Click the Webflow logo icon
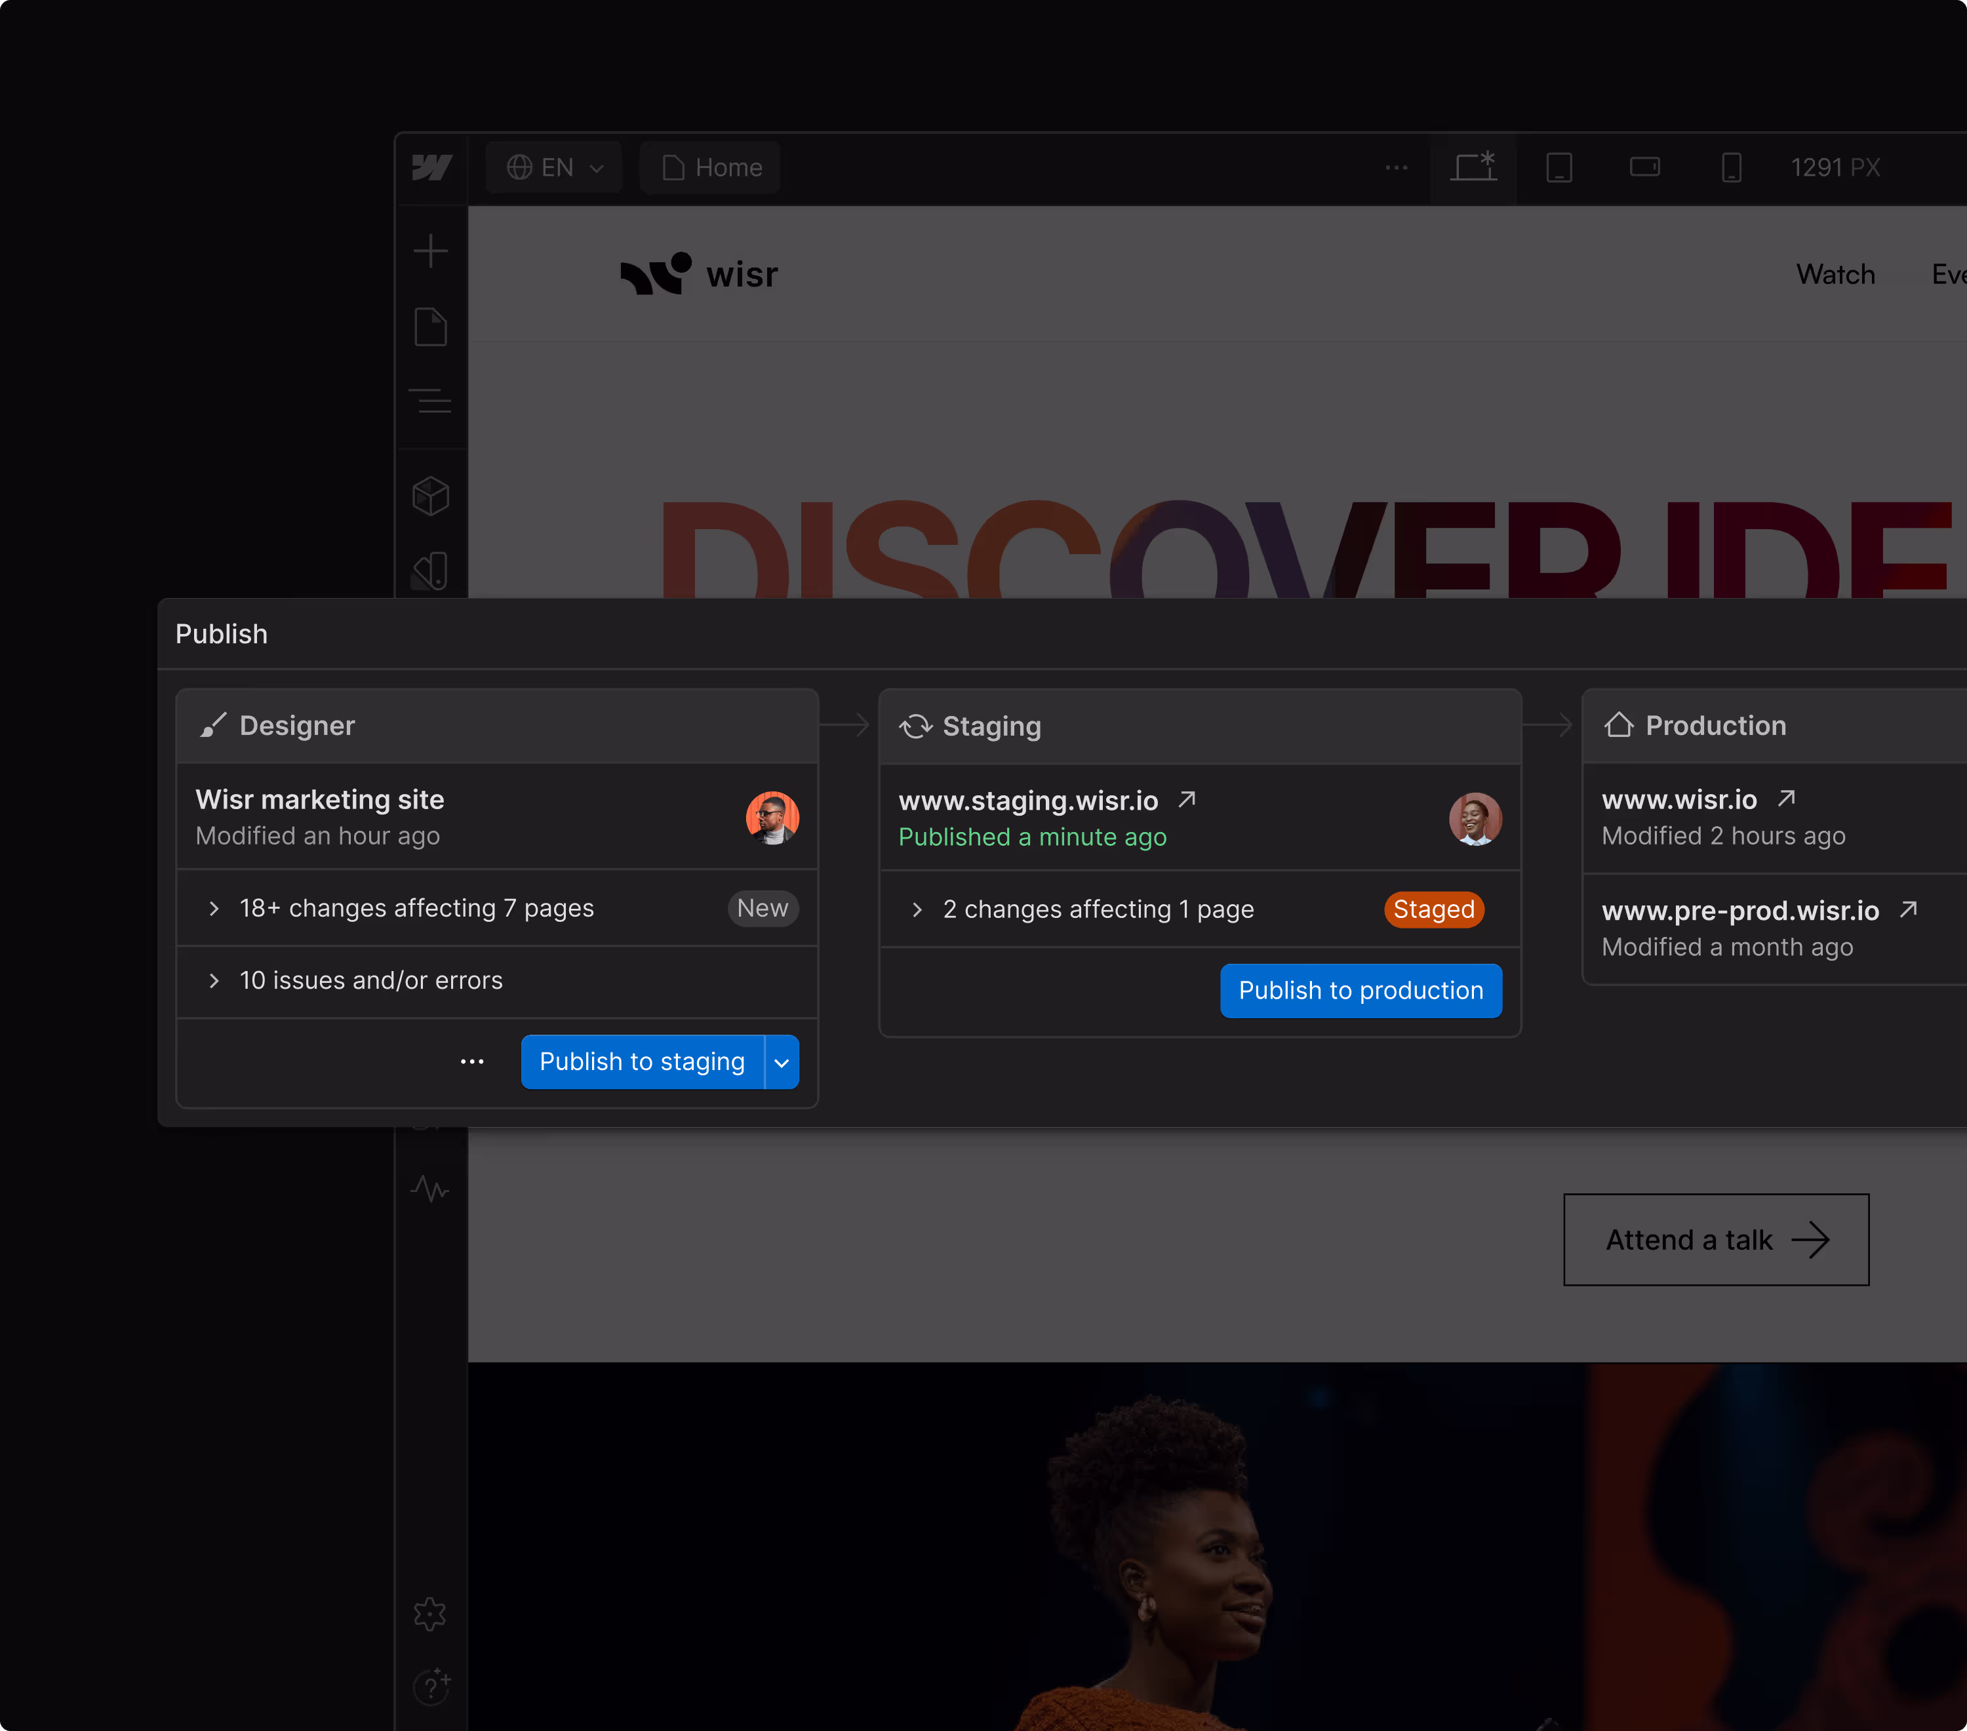The image size is (1967, 1731). (x=431, y=167)
